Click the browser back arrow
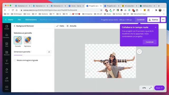169x95 pixels. [x=5, y=10]
